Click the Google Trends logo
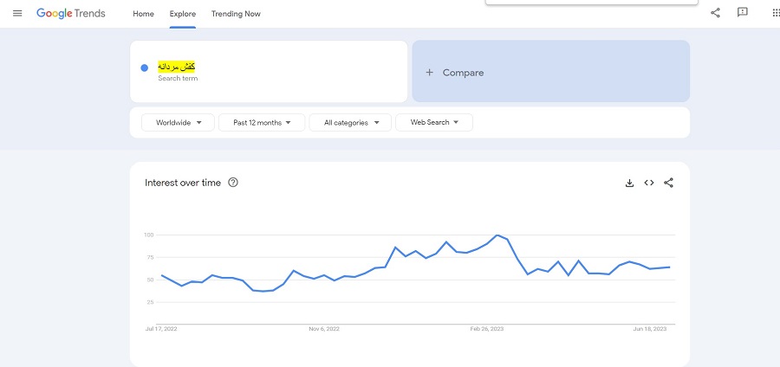This screenshot has height=367, width=780. coord(71,13)
